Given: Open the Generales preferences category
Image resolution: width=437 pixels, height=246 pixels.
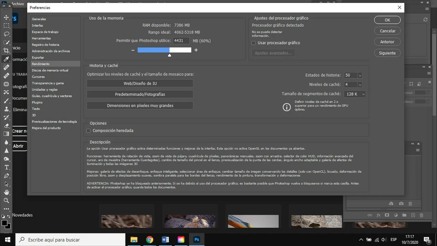Looking at the screenshot, I should click(39, 19).
